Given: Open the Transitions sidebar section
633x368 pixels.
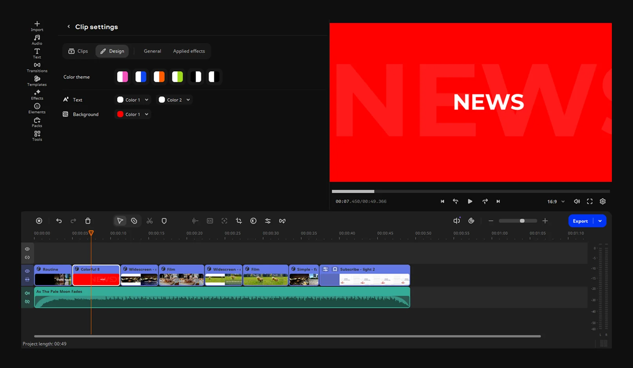Looking at the screenshot, I should tap(37, 67).
